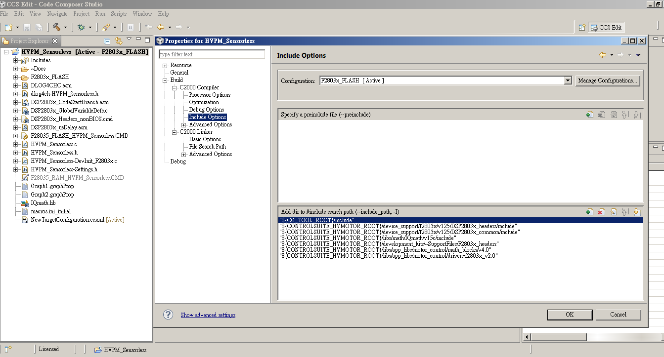
Task: Click the Build hammer toolbar icon
Action: 56,27
